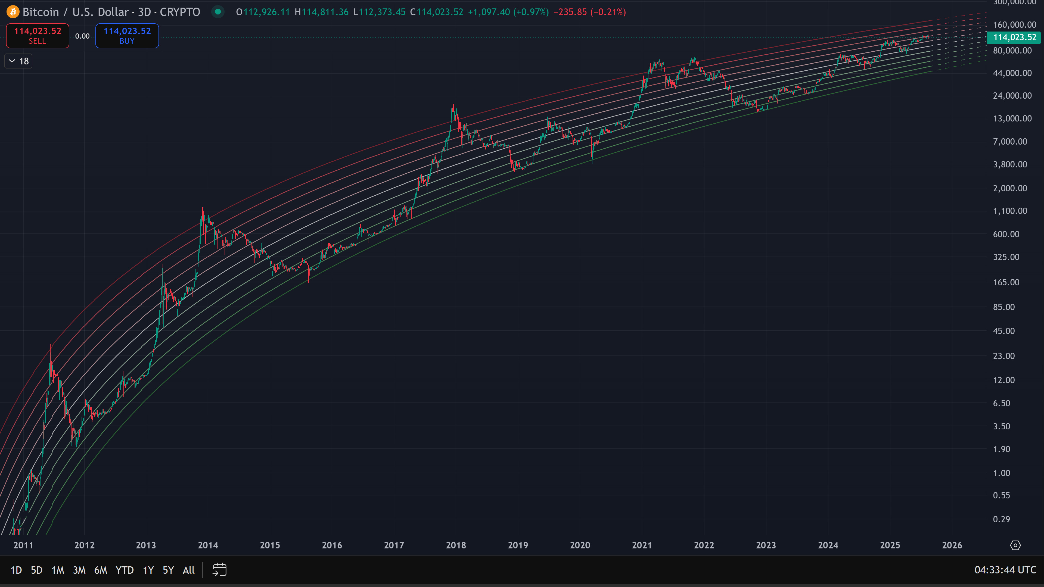
Task: Set range to 1Y
Action: [148, 570]
